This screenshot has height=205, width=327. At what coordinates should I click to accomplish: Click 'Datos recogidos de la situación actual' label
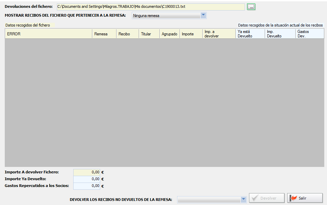click(x=280, y=25)
